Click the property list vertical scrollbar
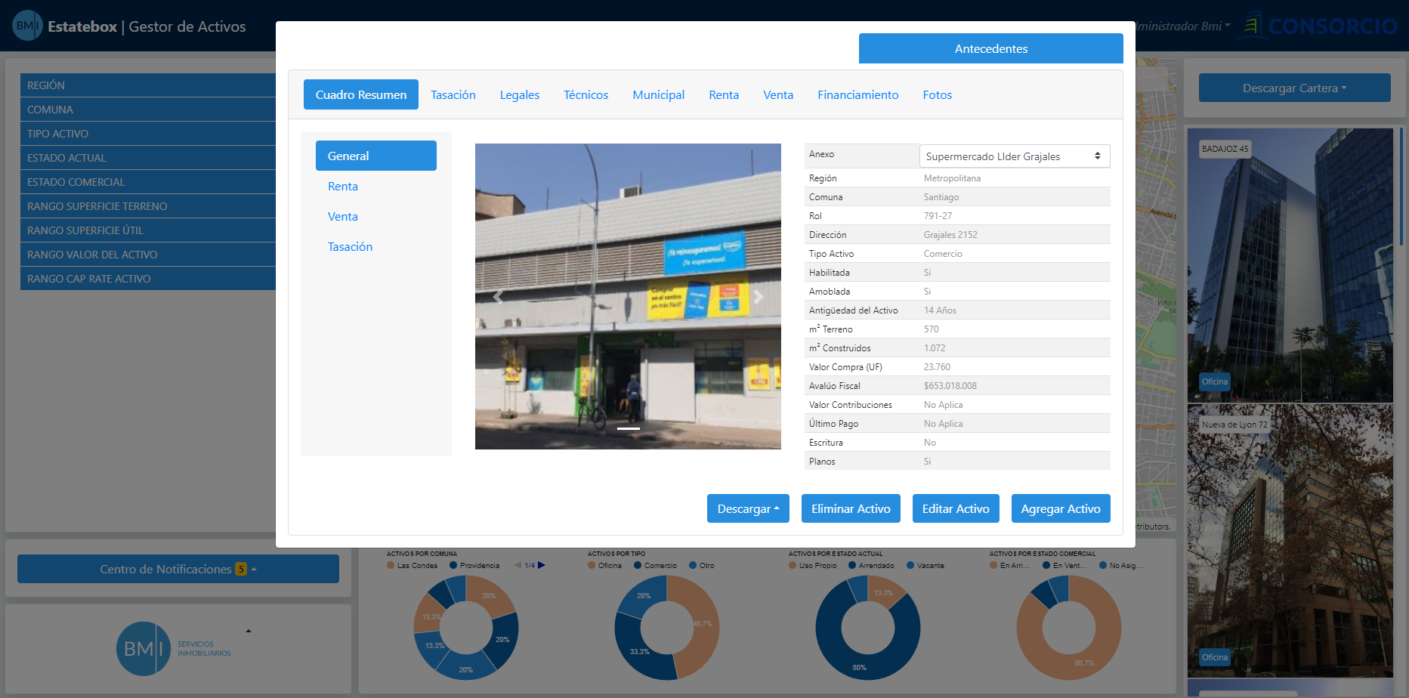Image resolution: width=1409 pixels, height=698 pixels. click(1400, 187)
